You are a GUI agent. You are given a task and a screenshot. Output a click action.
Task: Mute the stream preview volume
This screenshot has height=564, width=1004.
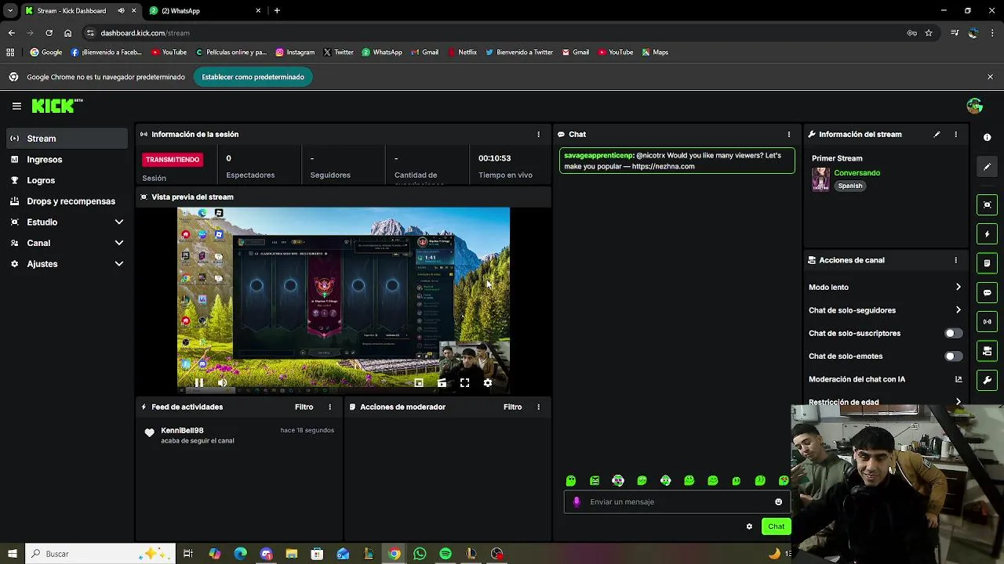222,382
